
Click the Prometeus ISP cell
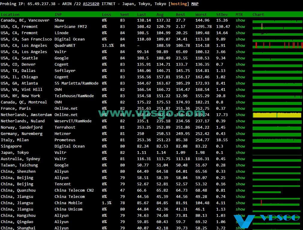(x=65, y=140)
